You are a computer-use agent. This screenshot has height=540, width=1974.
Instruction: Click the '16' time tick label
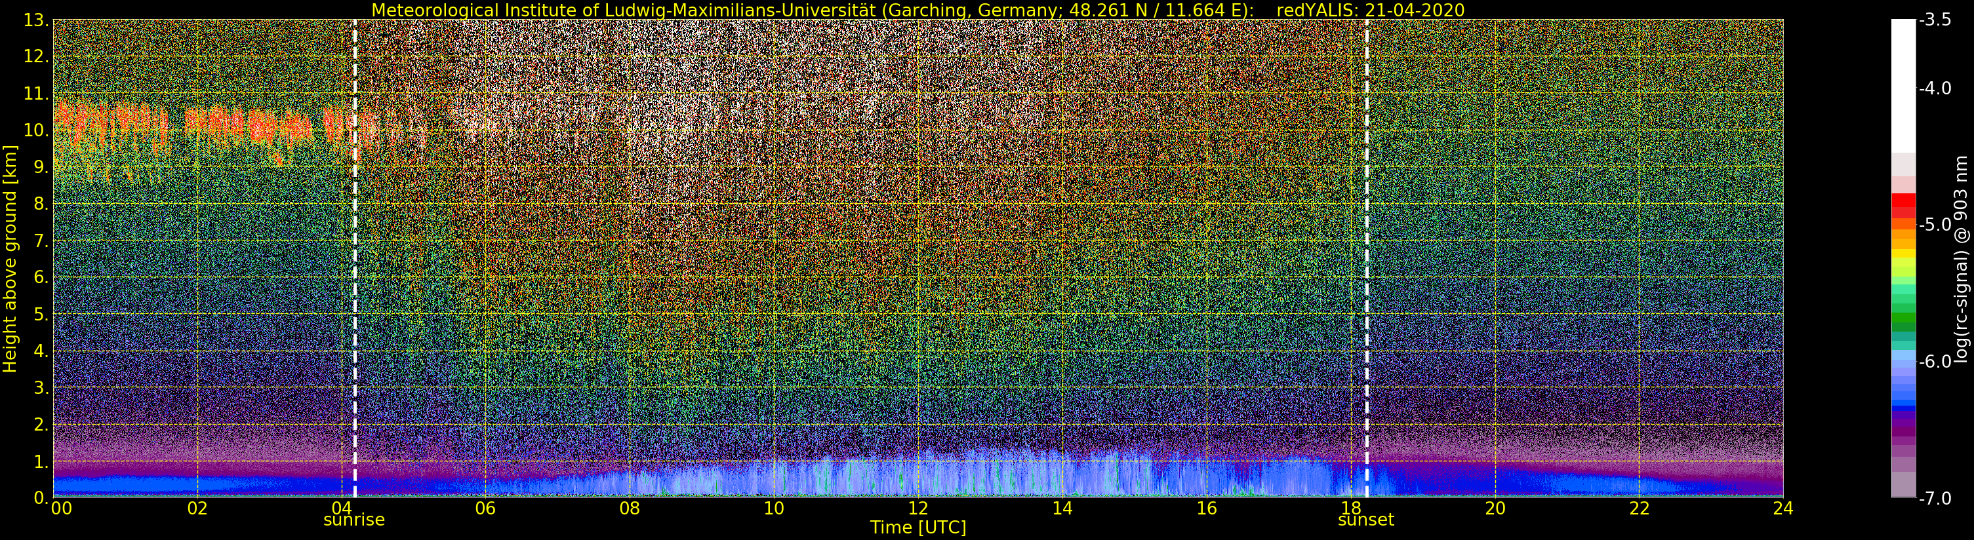click(1206, 508)
